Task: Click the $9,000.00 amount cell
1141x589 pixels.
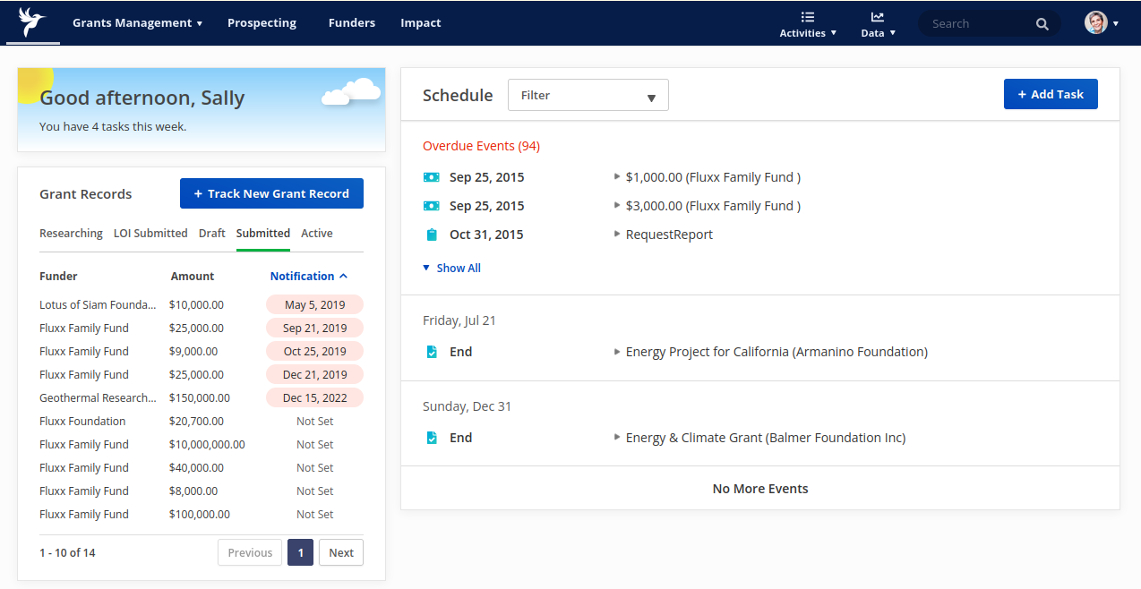Action: pos(193,351)
